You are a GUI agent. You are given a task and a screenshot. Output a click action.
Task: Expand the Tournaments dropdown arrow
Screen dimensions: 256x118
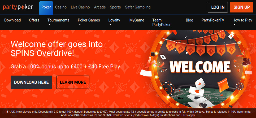49,25
